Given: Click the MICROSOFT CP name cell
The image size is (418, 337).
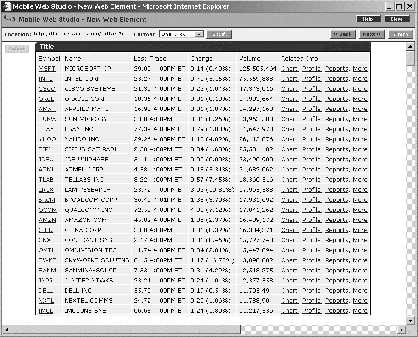Looking at the screenshot, I should click(x=88, y=68).
